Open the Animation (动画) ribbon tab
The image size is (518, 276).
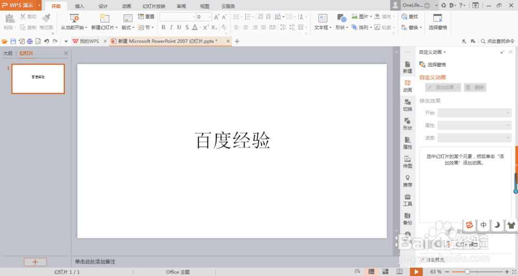pos(126,6)
